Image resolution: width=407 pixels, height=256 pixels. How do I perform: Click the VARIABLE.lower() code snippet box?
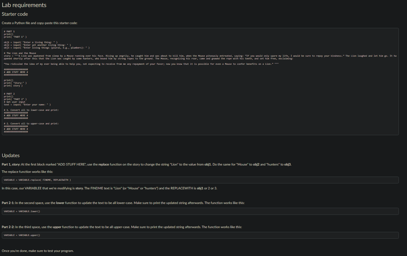point(200,211)
